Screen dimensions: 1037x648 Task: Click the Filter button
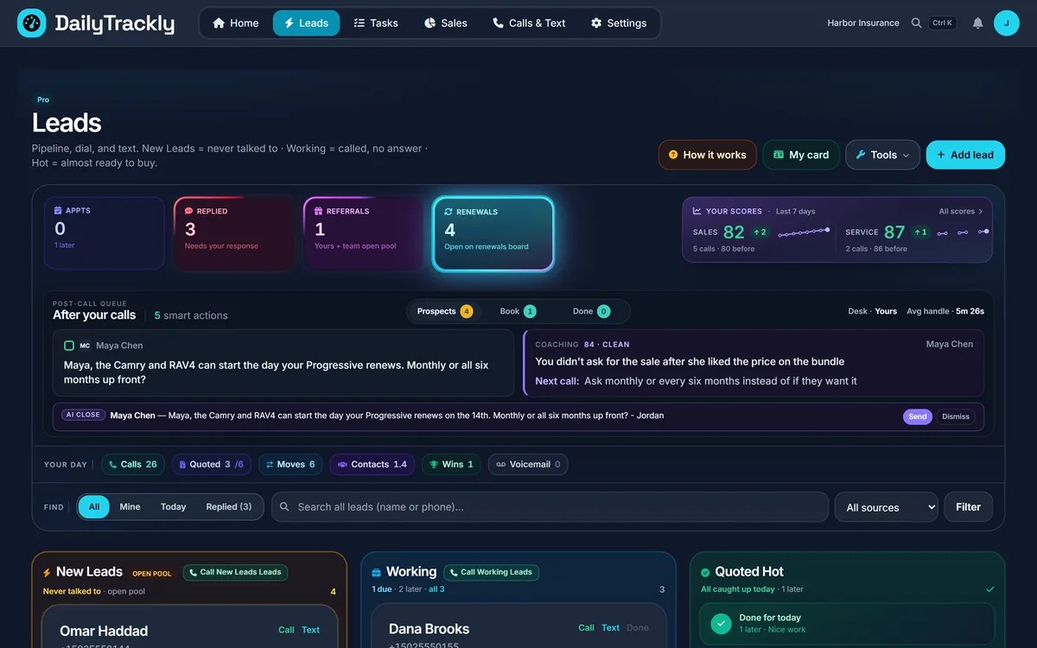968,507
